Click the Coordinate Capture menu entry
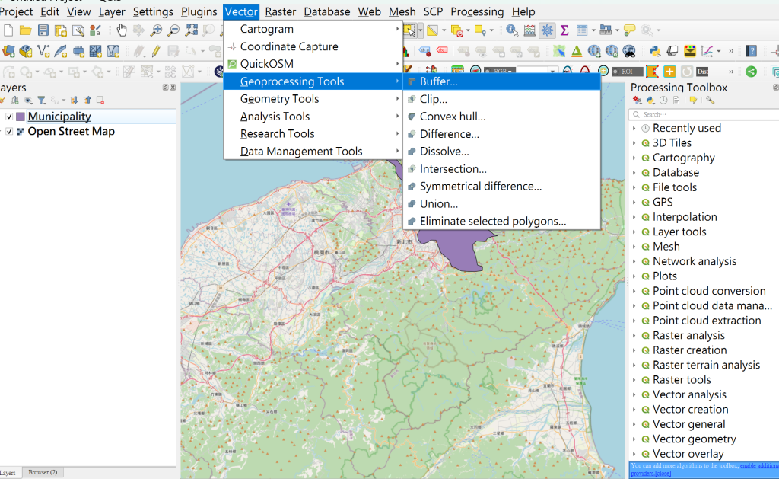Image resolution: width=779 pixels, height=479 pixels. point(313,46)
